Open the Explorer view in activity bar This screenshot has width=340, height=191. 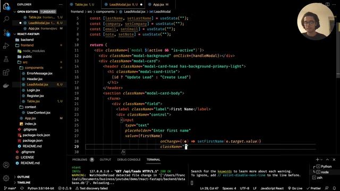coord(6,6)
